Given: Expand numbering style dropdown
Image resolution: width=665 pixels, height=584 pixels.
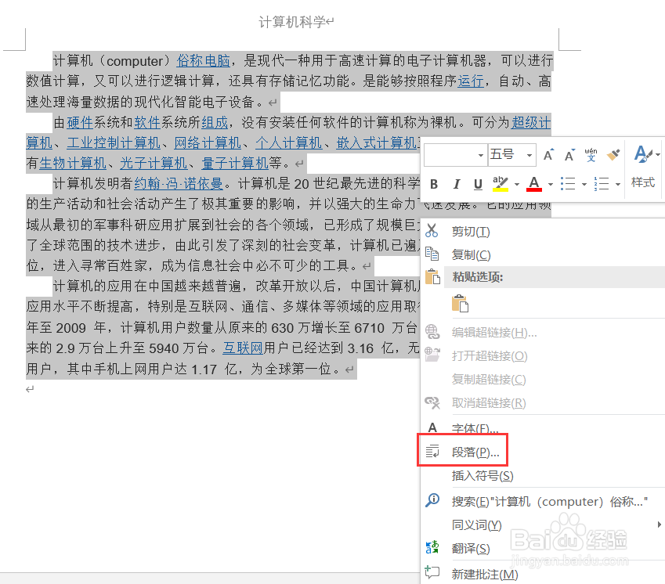Looking at the screenshot, I should click(618, 184).
